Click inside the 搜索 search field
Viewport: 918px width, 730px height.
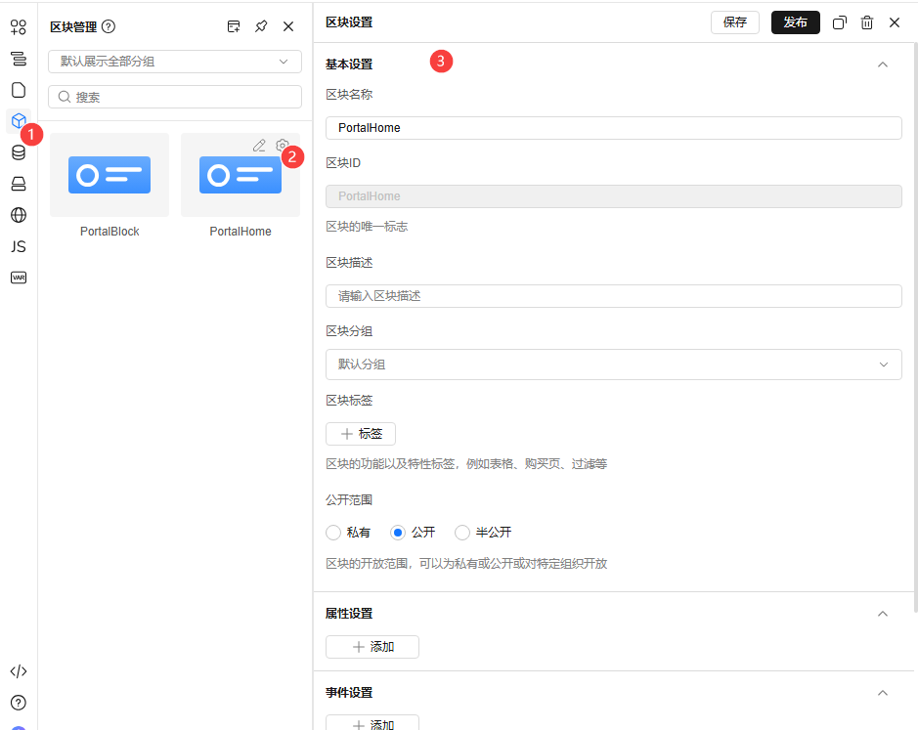[174, 97]
